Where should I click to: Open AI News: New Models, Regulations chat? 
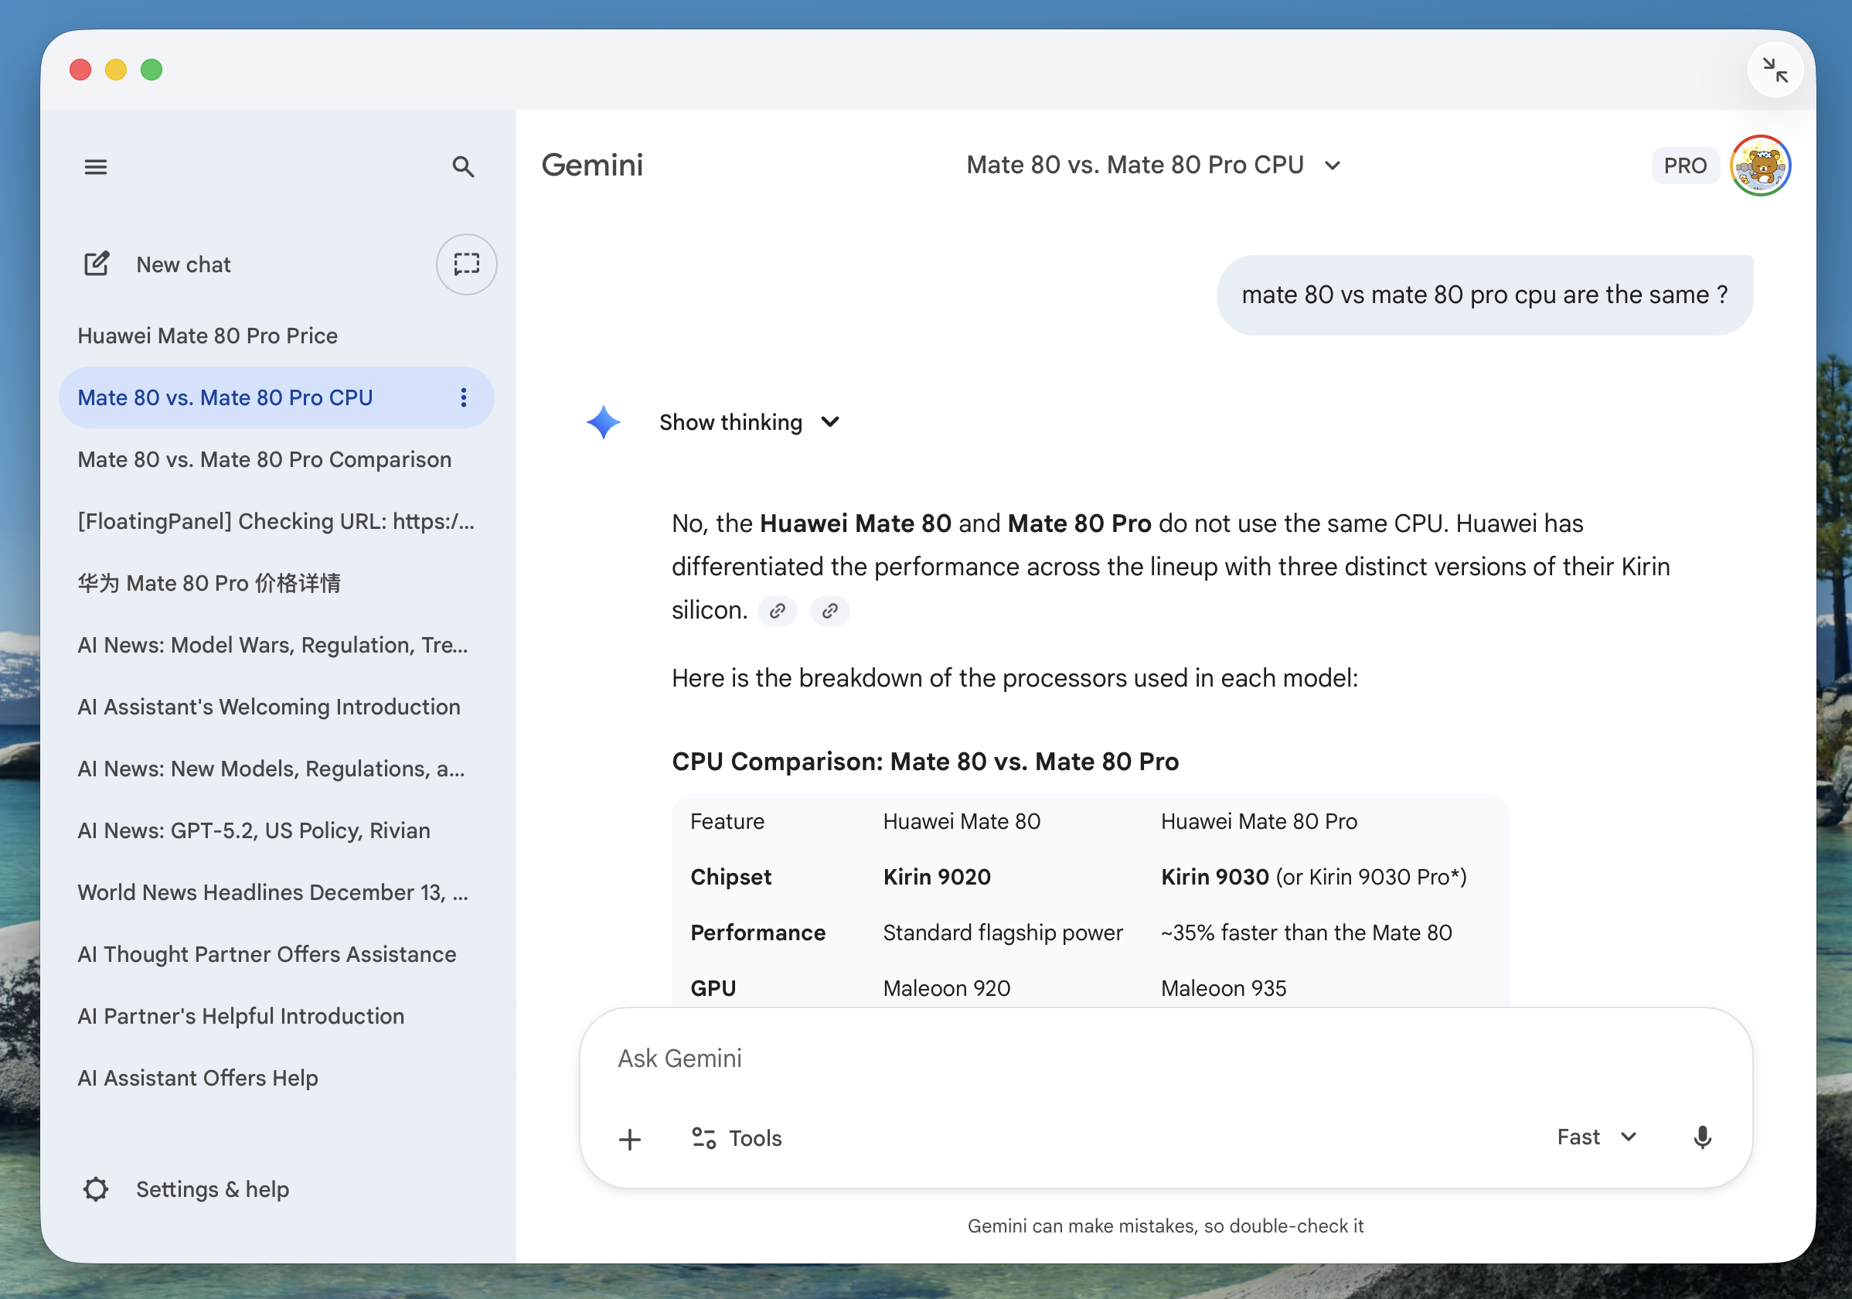277,769
